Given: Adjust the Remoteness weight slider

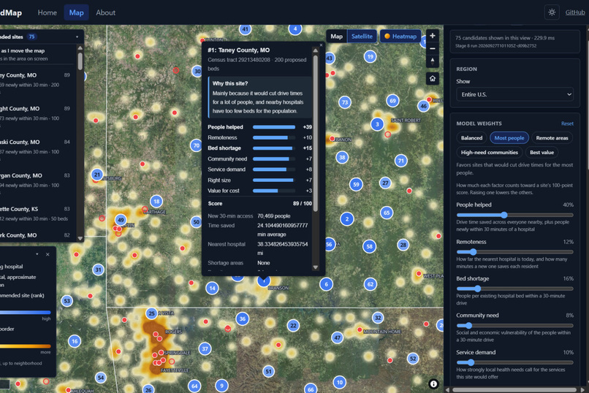Looking at the screenshot, I should (514, 252).
